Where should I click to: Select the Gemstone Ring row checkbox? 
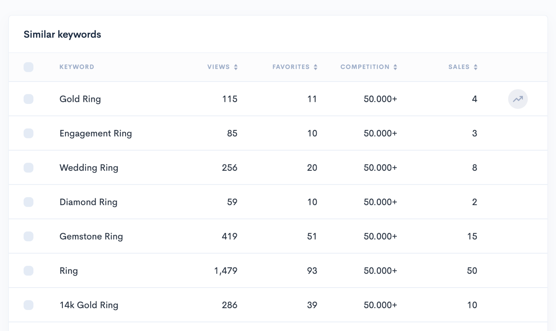pyautogui.click(x=28, y=236)
